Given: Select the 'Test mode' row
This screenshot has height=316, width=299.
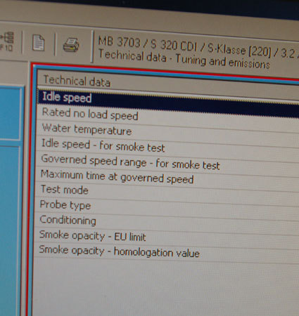Looking at the screenshot, I should 167,193.
